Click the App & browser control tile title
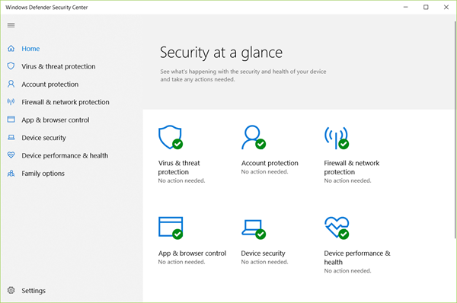This screenshot has width=457, height=303. pos(192,254)
